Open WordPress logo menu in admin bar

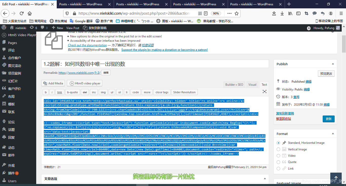click(x=4, y=28)
